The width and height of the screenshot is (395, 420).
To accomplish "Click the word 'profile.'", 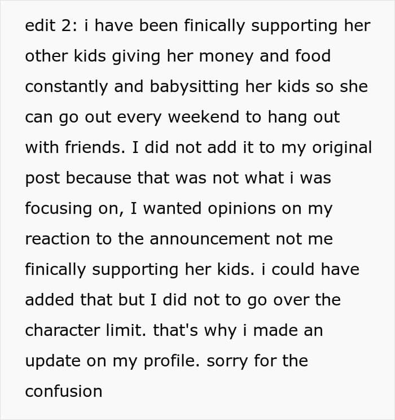I will coord(172,361).
